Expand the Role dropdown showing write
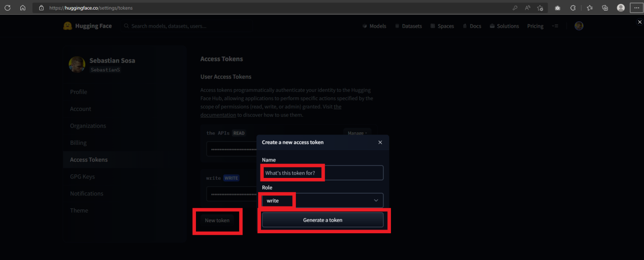Image resolution: width=644 pixels, height=260 pixels. pyautogui.click(x=323, y=201)
